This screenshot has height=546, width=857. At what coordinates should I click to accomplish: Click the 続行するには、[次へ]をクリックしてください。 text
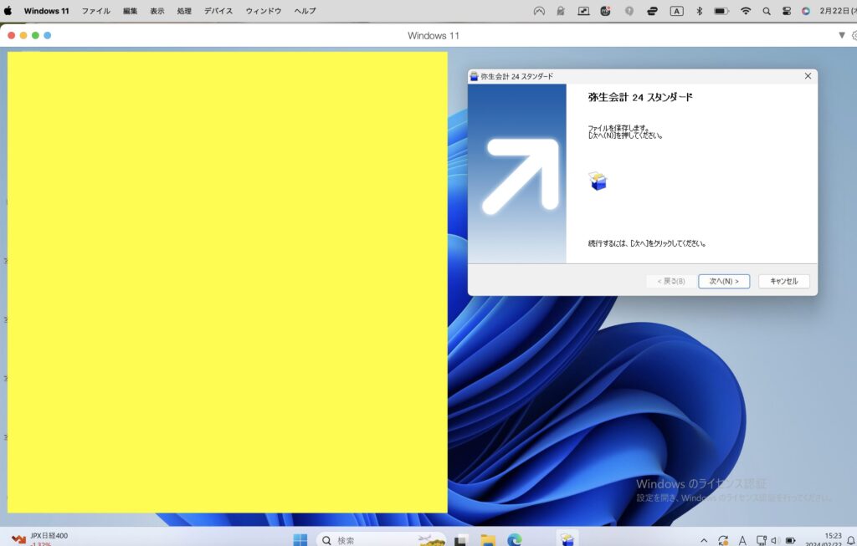647,243
